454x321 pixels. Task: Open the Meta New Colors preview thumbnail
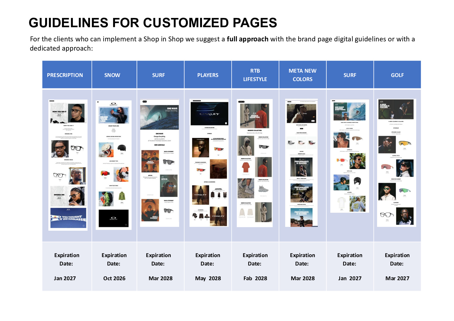click(301, 163)
